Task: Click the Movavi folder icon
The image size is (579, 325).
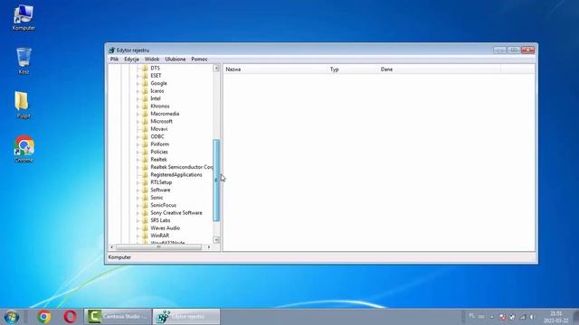Action: 145,129
